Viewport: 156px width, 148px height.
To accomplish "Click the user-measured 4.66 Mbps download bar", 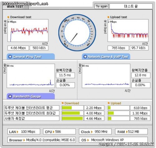I will [x=73, y=118].
